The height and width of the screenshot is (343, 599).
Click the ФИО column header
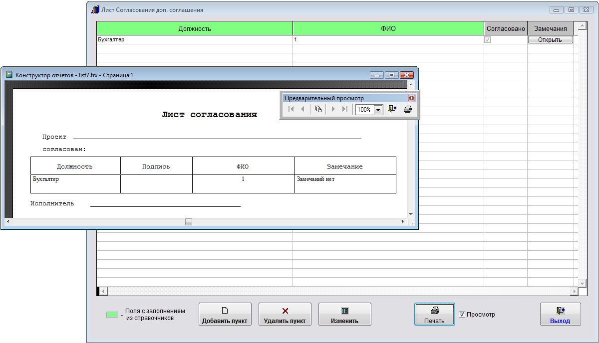pyautogui.click(x=388, y=28)
